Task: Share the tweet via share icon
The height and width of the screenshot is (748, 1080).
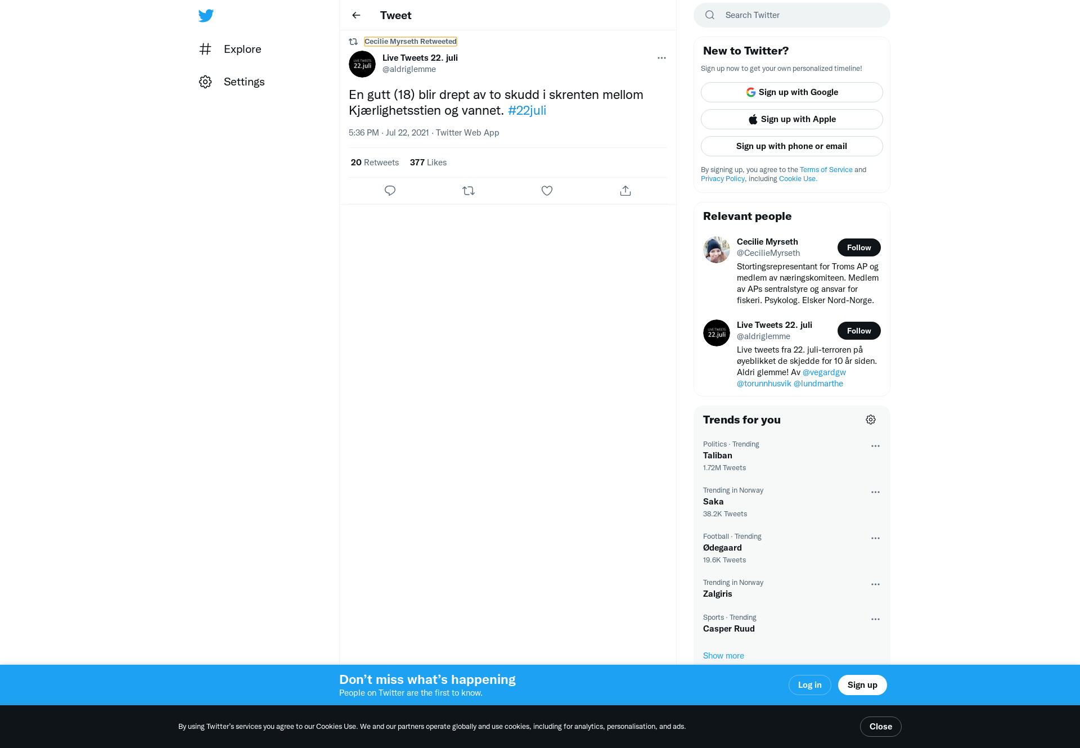Action: [x=625, y=191]
